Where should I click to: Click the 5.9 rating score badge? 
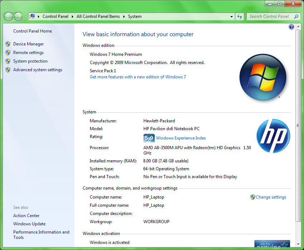coord(149,138)
